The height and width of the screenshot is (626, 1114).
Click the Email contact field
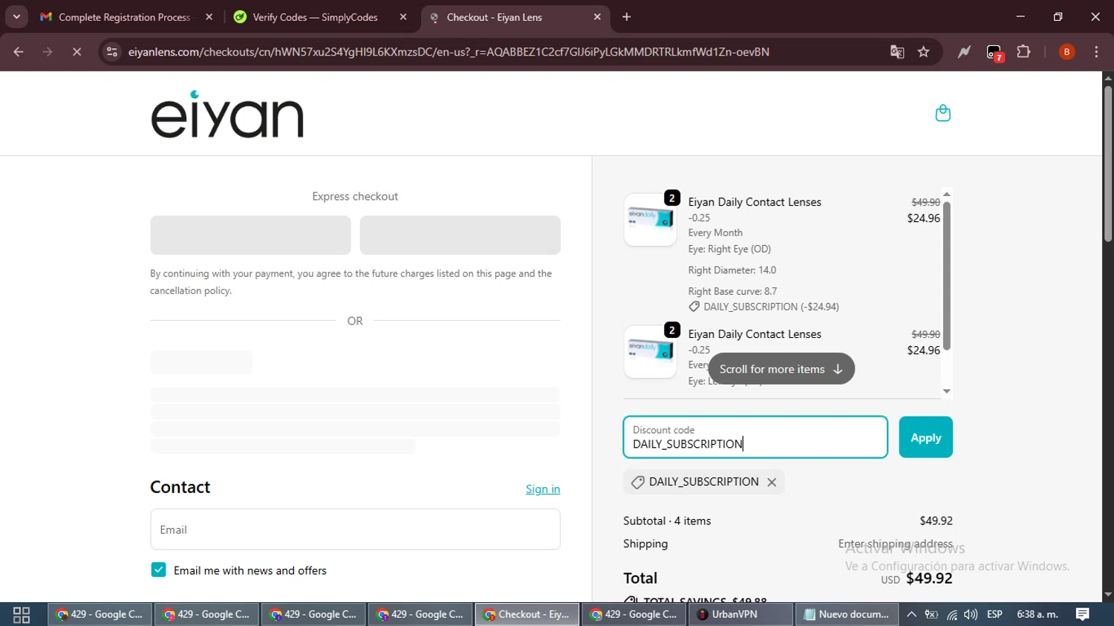355,529
